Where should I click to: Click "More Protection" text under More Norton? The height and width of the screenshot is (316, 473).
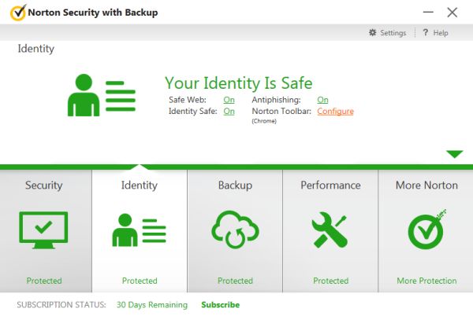[426, 281]
